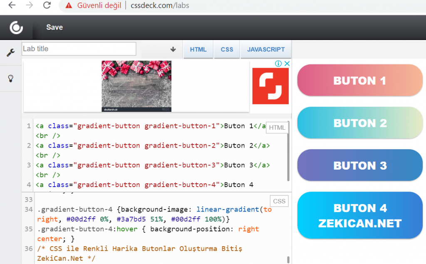Open the JAVASCRIPT tab
Viewport: 426px width, 264px height.
tap(266, 49)
